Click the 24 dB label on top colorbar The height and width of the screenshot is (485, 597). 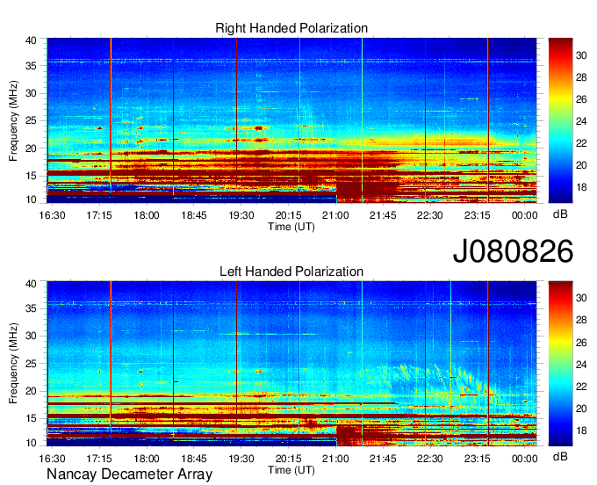pos(581,121)
